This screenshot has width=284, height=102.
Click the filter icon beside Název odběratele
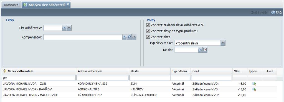tap(5, 71)
